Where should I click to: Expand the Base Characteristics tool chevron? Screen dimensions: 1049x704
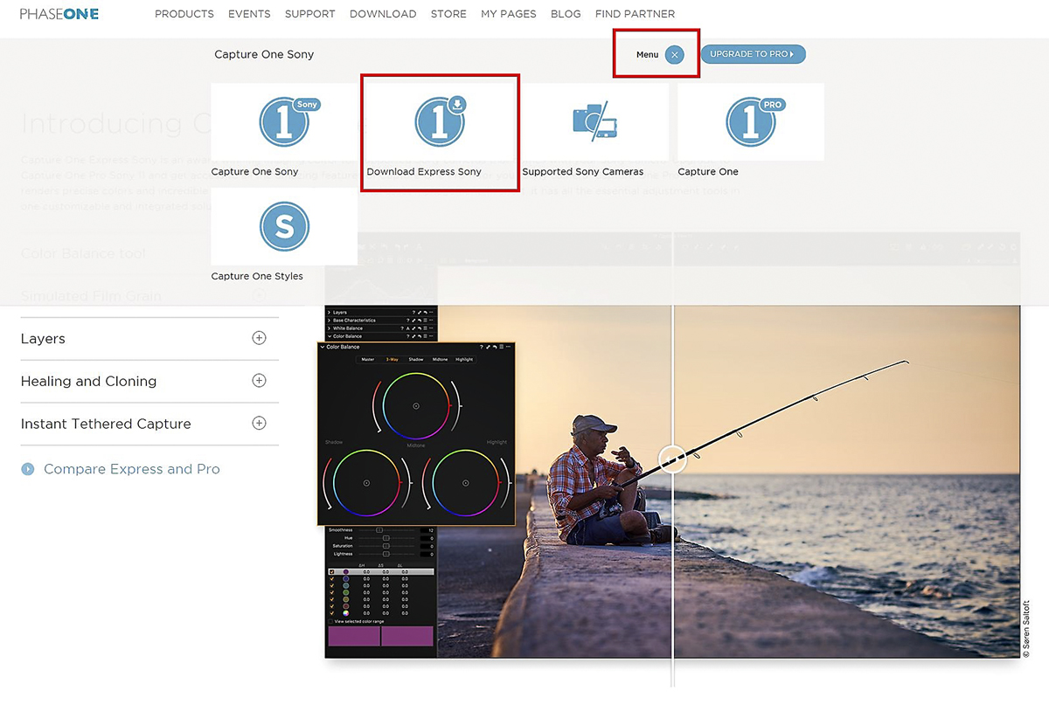[329, 321]
